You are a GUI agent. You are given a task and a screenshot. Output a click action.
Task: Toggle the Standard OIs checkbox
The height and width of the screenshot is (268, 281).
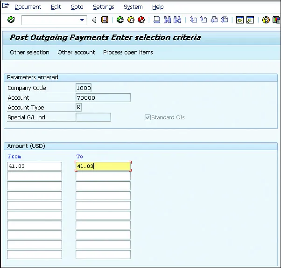click(148, 117)
